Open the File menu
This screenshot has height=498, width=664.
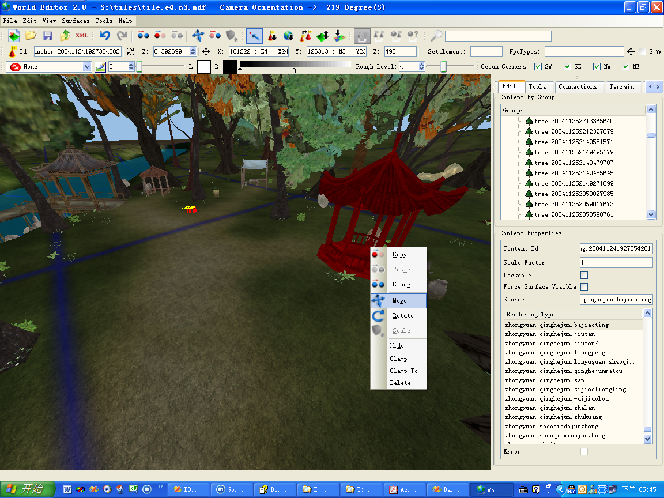pyautogui.click(x=10, y=21)
